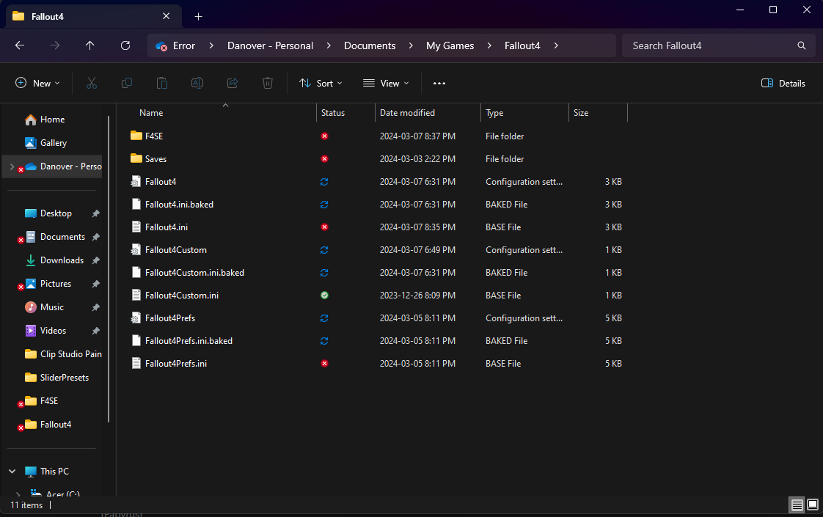The height and width of the screenshot is (517, 823).
Task: Add a new tab with plus button
Action: point(198,17)
